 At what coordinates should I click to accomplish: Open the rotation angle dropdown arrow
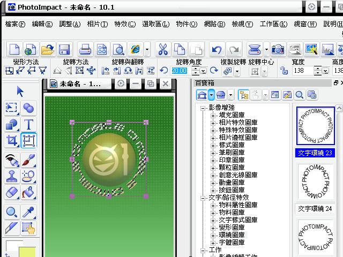[204, 71]
